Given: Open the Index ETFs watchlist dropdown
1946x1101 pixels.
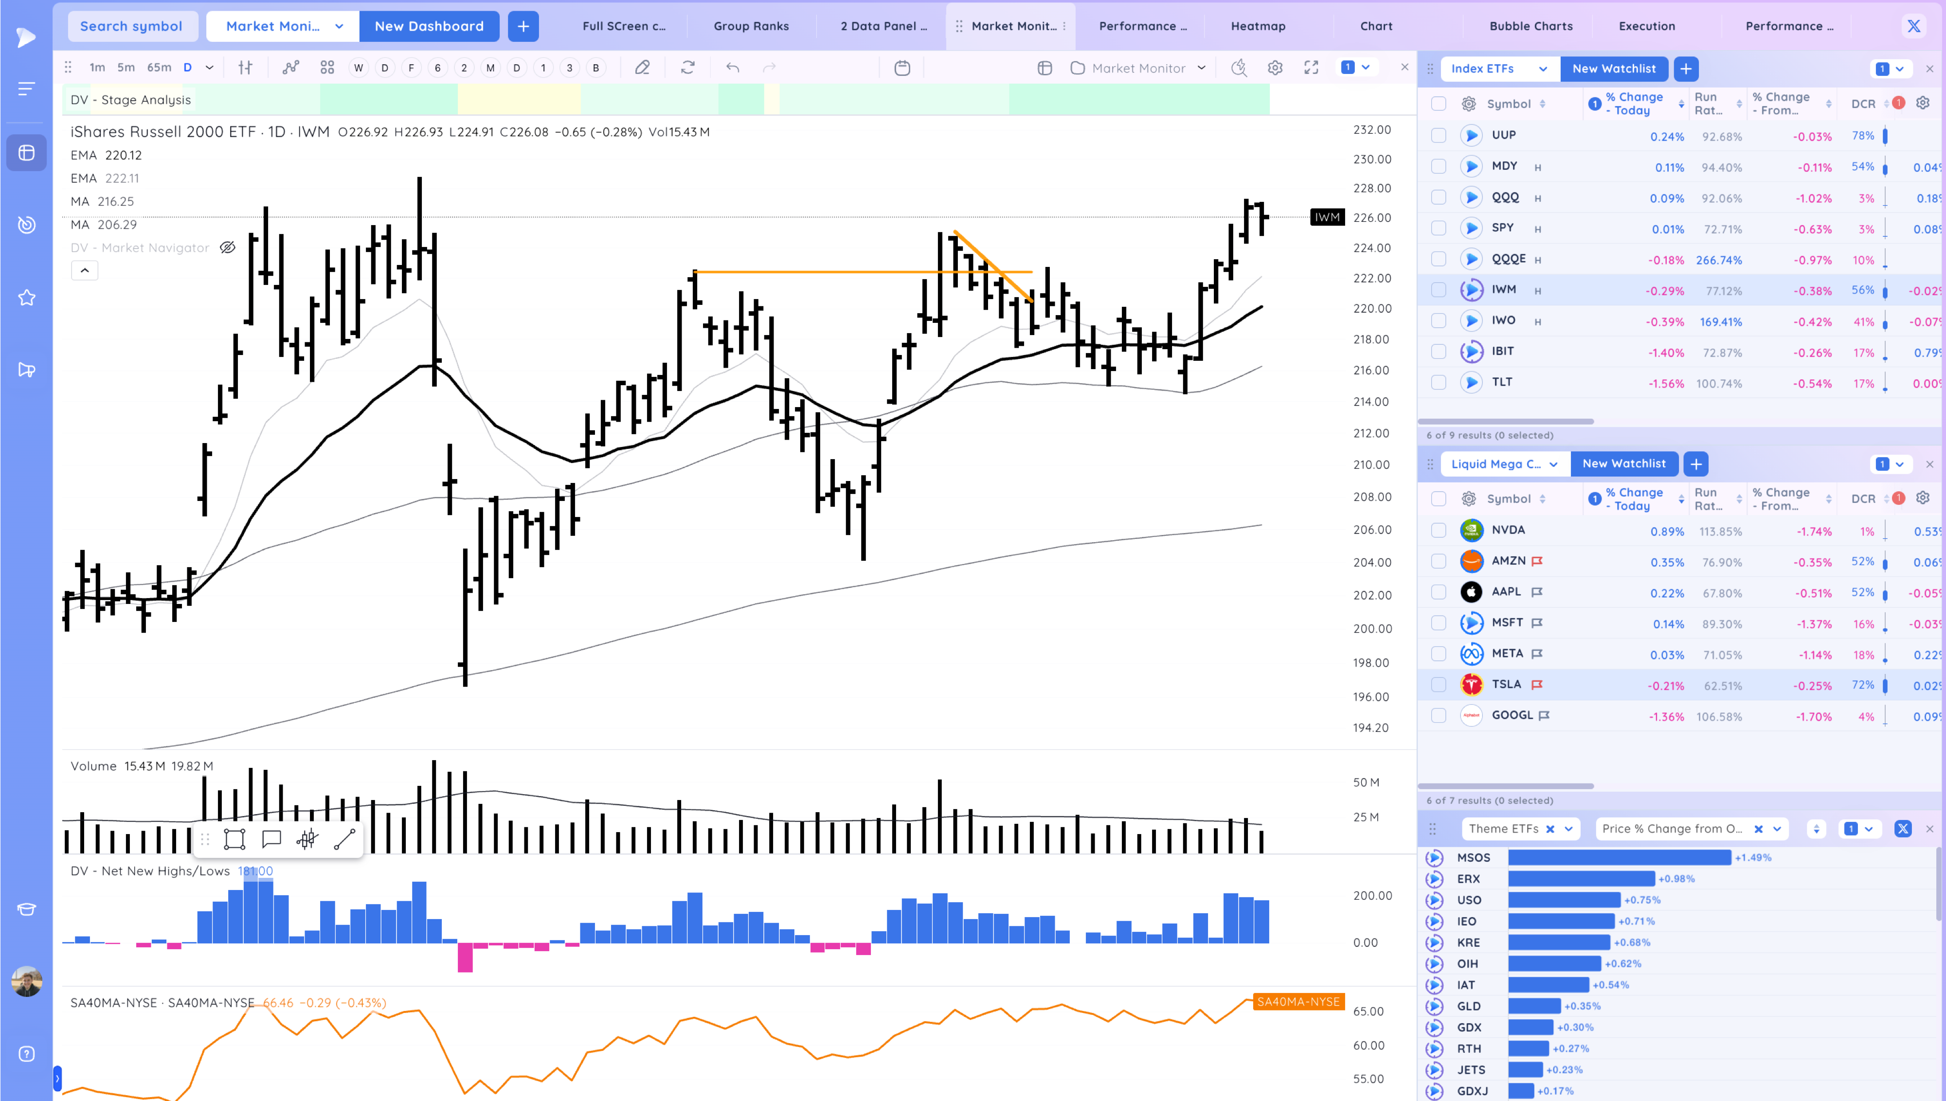Looking at the screenshot, I should [x=1542, y=69].
